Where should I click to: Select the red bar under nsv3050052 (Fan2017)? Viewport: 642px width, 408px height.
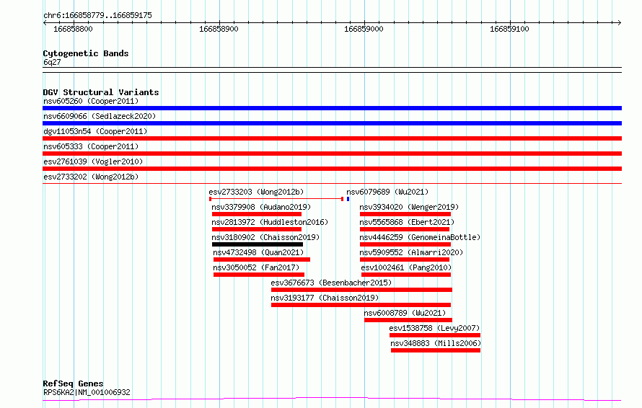(x=259, y=275)
